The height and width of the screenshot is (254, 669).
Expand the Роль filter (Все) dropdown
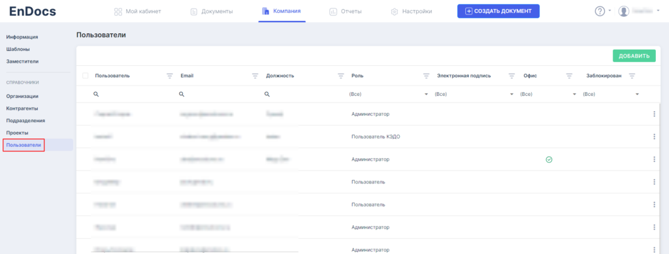coord(389,94)
